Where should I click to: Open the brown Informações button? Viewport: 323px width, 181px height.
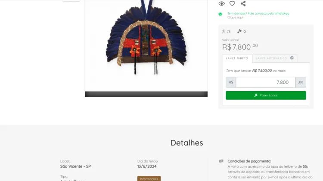(x=149, y=179)
